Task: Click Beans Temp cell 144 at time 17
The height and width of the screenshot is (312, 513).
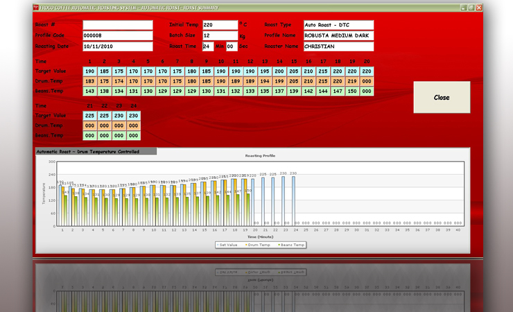Action: pos(323,91)
